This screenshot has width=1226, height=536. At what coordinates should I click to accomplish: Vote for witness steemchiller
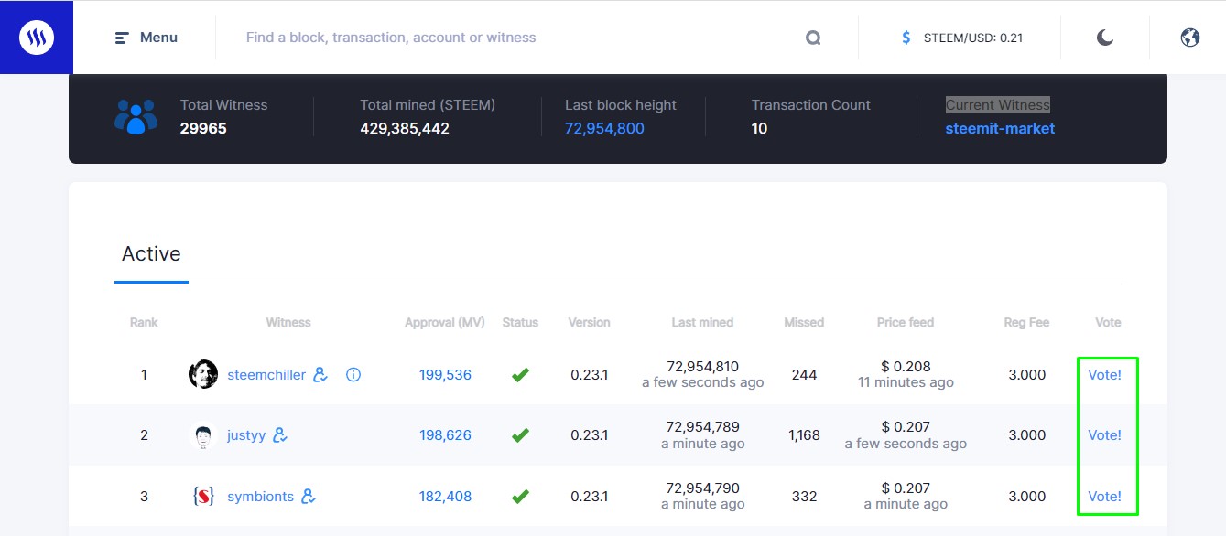coord(1104,374)
